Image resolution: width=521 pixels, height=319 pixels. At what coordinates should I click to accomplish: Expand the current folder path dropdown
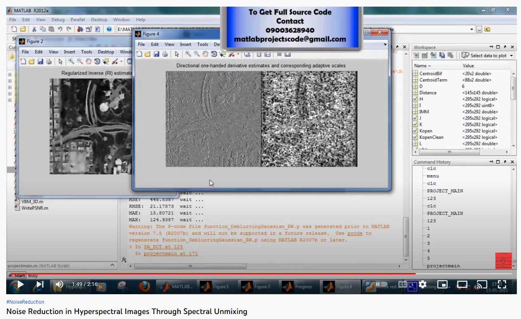(472, 29)
